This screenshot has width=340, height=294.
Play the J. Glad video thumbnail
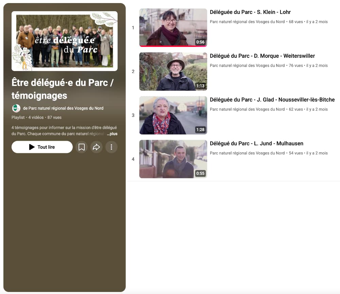click(x=173, y=115)
